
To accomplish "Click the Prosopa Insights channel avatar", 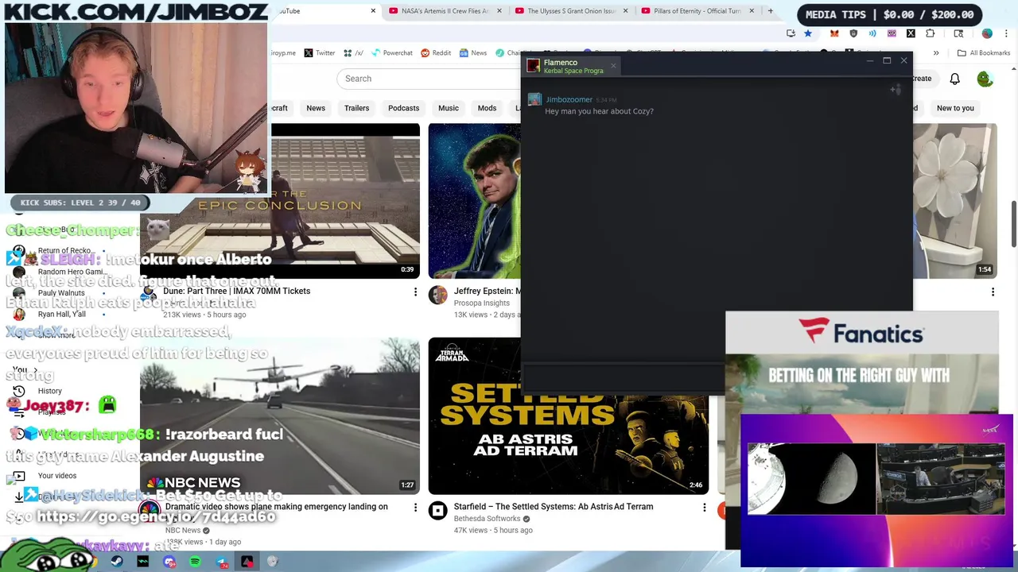I will point(438,296).
